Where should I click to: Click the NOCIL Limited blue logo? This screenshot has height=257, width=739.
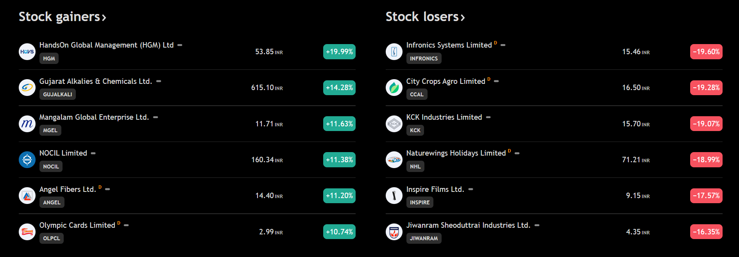pos(27,160)
